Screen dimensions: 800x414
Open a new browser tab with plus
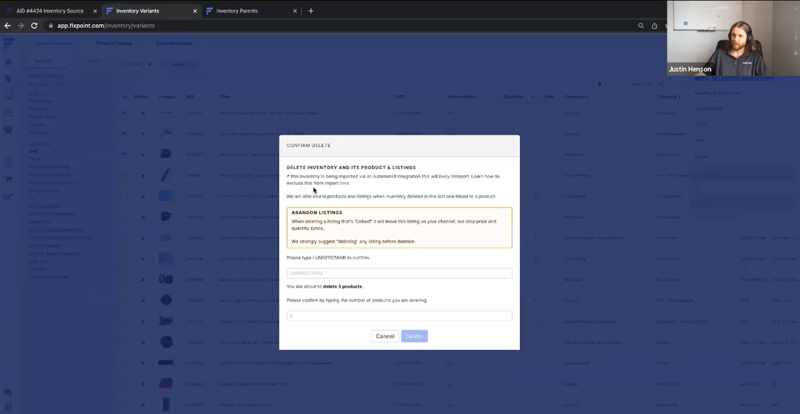(x=311, y=11)
